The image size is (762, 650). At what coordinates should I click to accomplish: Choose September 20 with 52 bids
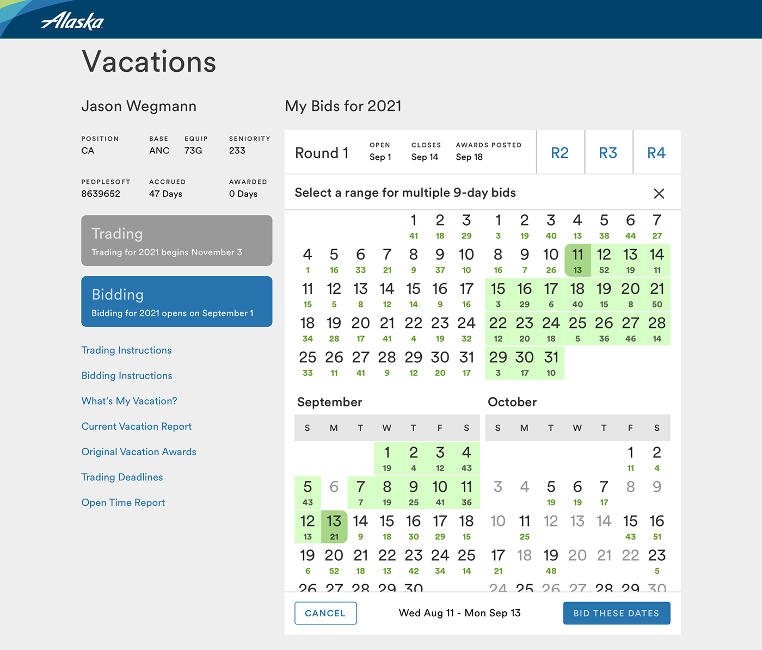[334, 561]
